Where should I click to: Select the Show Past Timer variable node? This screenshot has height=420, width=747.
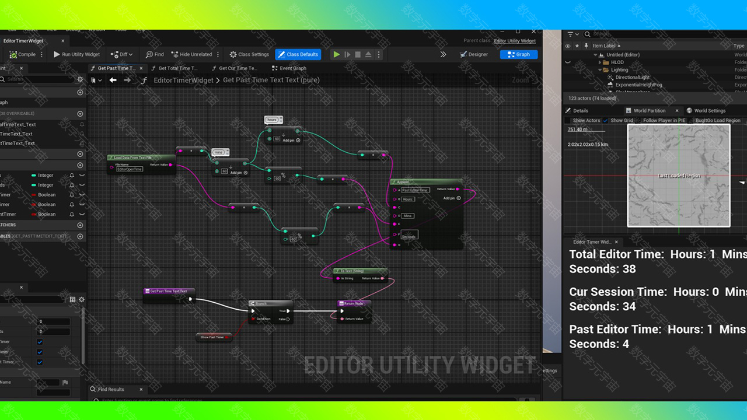point(214,337)
